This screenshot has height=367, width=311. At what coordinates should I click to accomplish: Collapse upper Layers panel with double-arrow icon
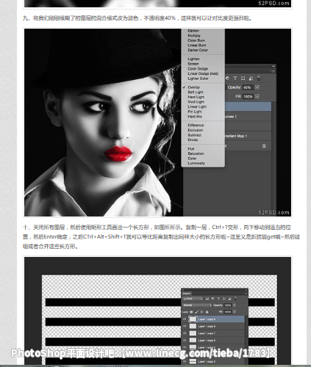coord(274,66)
